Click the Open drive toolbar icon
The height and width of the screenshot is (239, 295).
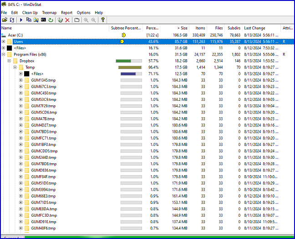point(5,20)
